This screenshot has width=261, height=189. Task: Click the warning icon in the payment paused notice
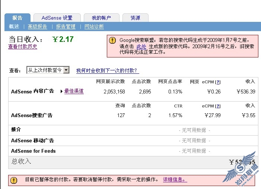[x=14, y=180]
